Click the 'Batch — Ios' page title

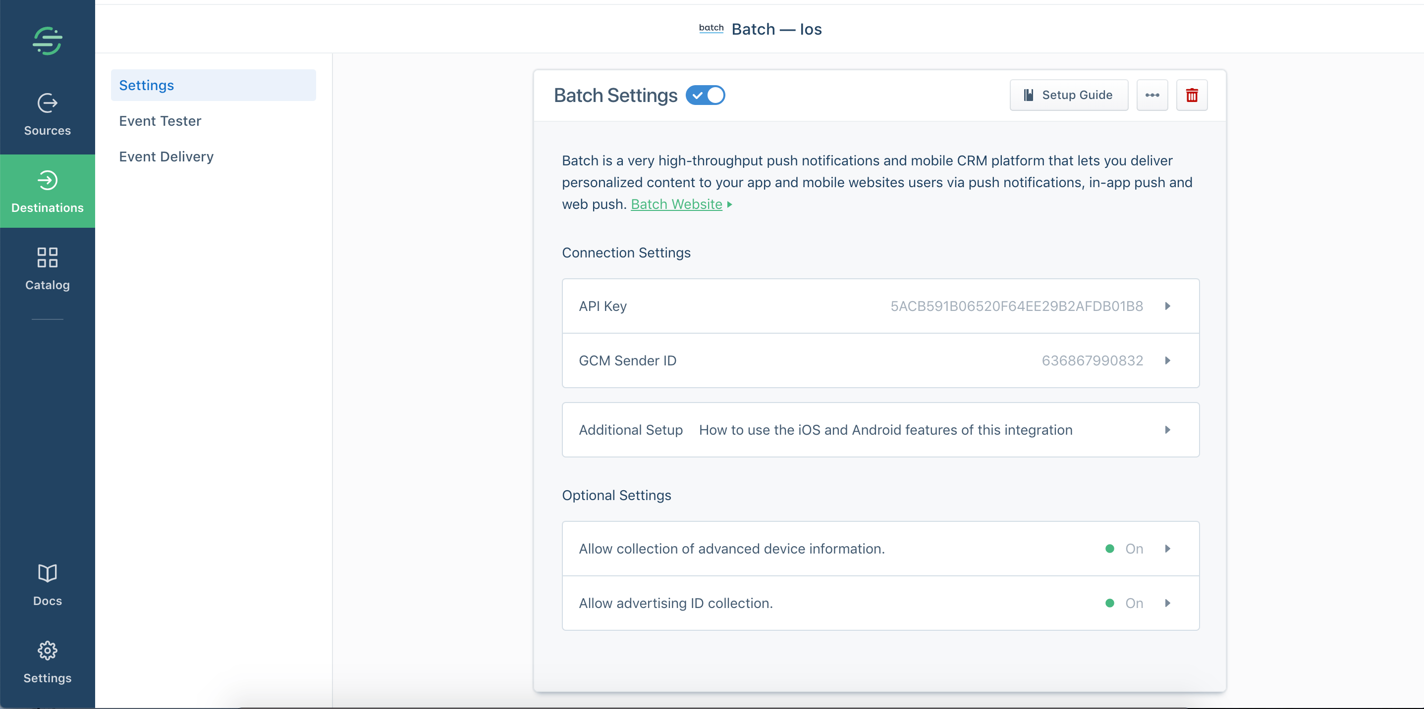click(x=777, y=29)
